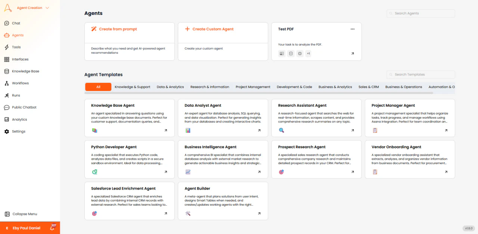The height and width of the screenshot is (234, 478).
Task: Click the notification bell showing 327
Action: 52,228
